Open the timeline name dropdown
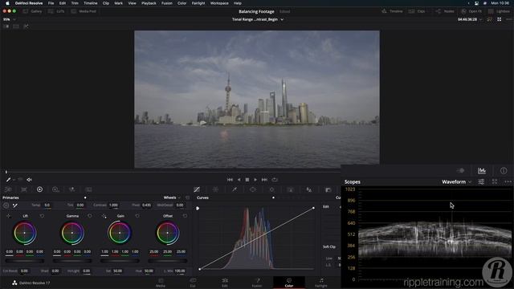514x289 pixels. 258,19
